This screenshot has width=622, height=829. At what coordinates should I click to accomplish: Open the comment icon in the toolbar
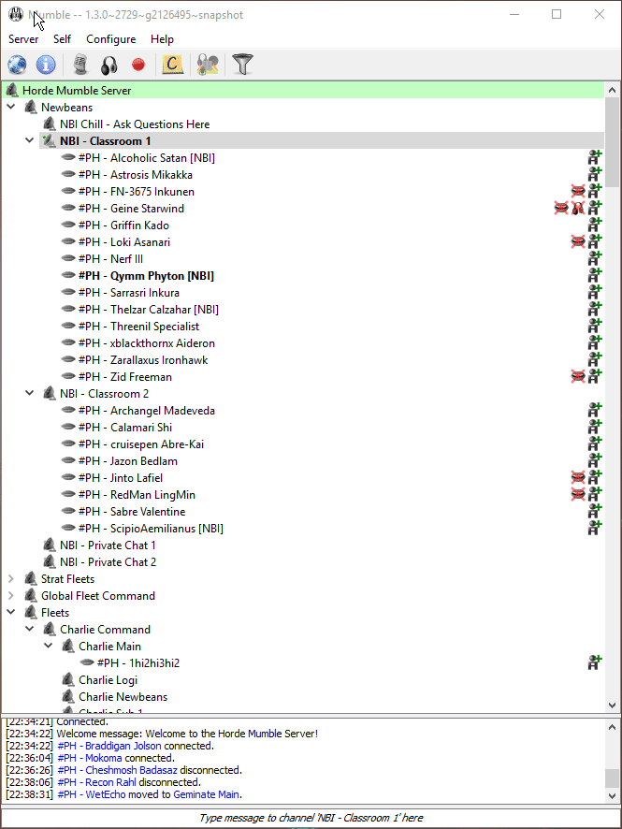click(x=171, y=65)
